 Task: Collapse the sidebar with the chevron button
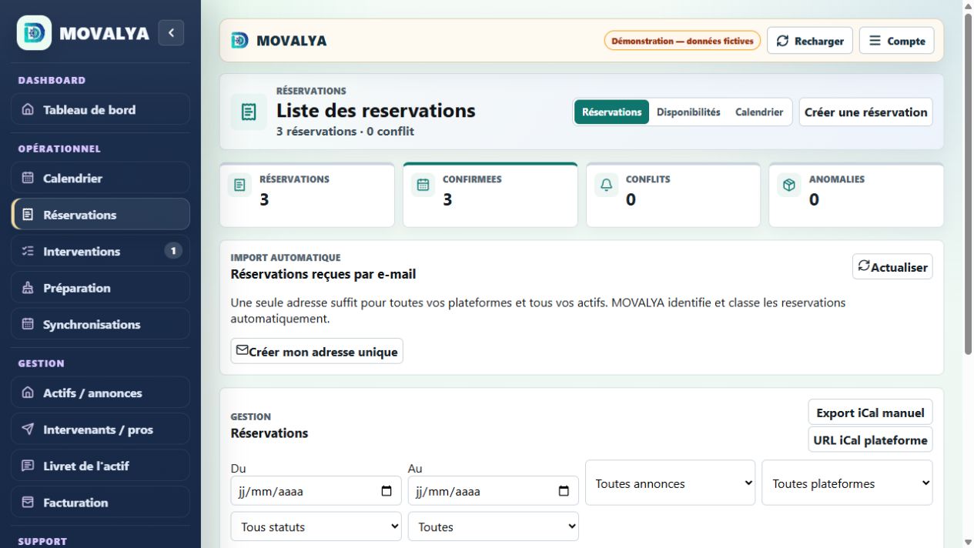click(171, 32)
